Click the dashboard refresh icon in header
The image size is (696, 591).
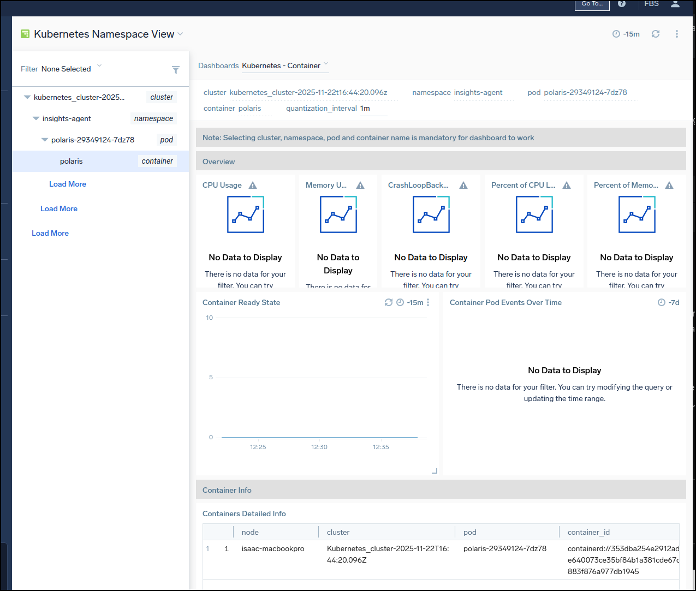click(x=655, y=34)
